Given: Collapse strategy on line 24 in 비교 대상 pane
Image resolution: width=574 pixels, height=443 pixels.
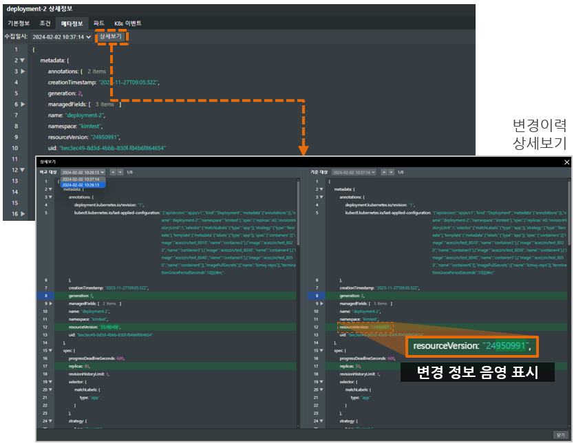Looking at the screenshot, I should (50, 421).
